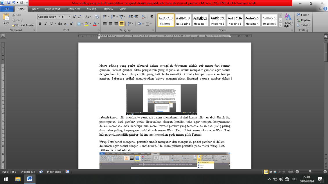Toggle bold formatting
Viewport: 328px width, 184px height.
click(x=40, y=23)
